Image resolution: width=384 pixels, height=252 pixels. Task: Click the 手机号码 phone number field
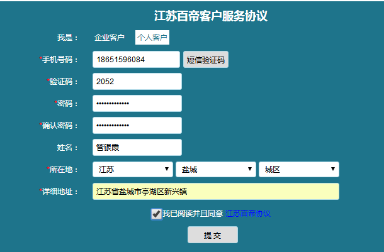coord(136,60)
